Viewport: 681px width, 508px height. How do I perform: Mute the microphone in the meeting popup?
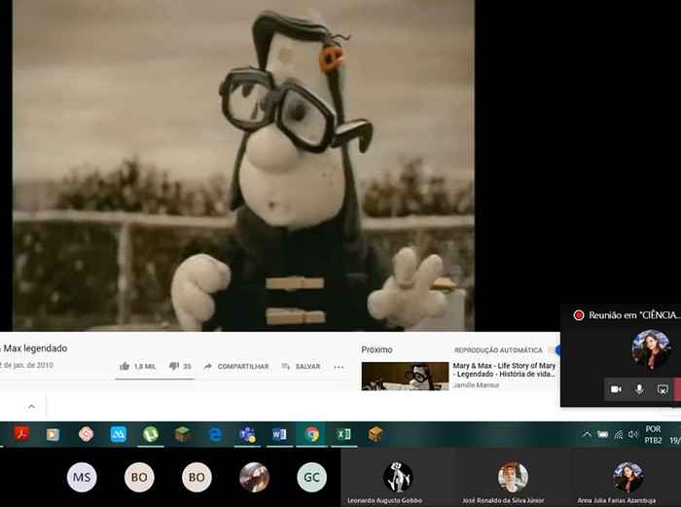click(x=639, y=389)
